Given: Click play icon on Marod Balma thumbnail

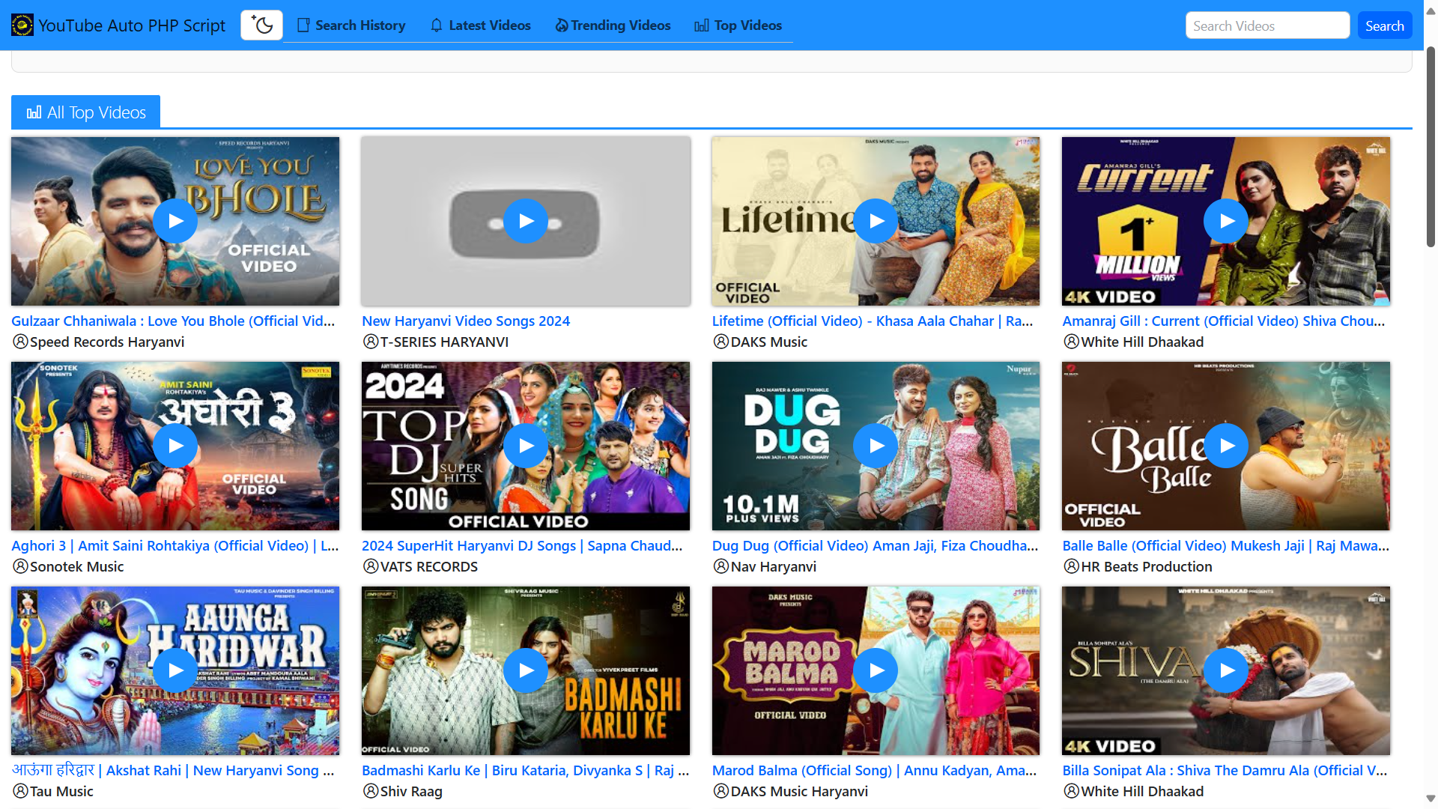Looking at the screenshot, I should click(x=876, y=670).
